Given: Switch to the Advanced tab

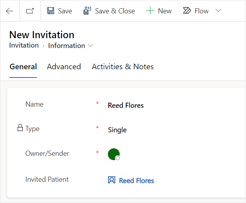Looking at the screenshot, I should [64, 66].
